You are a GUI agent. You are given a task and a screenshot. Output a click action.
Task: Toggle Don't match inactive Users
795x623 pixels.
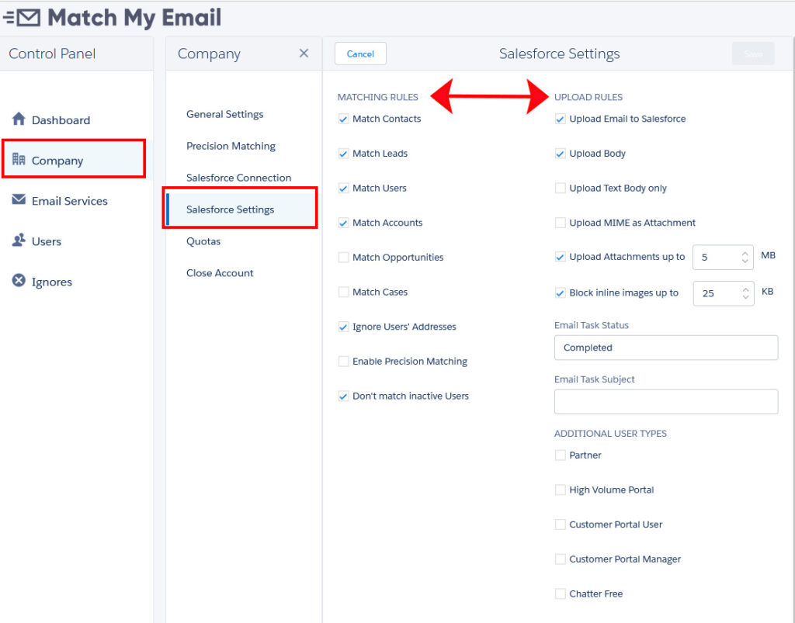343,396
